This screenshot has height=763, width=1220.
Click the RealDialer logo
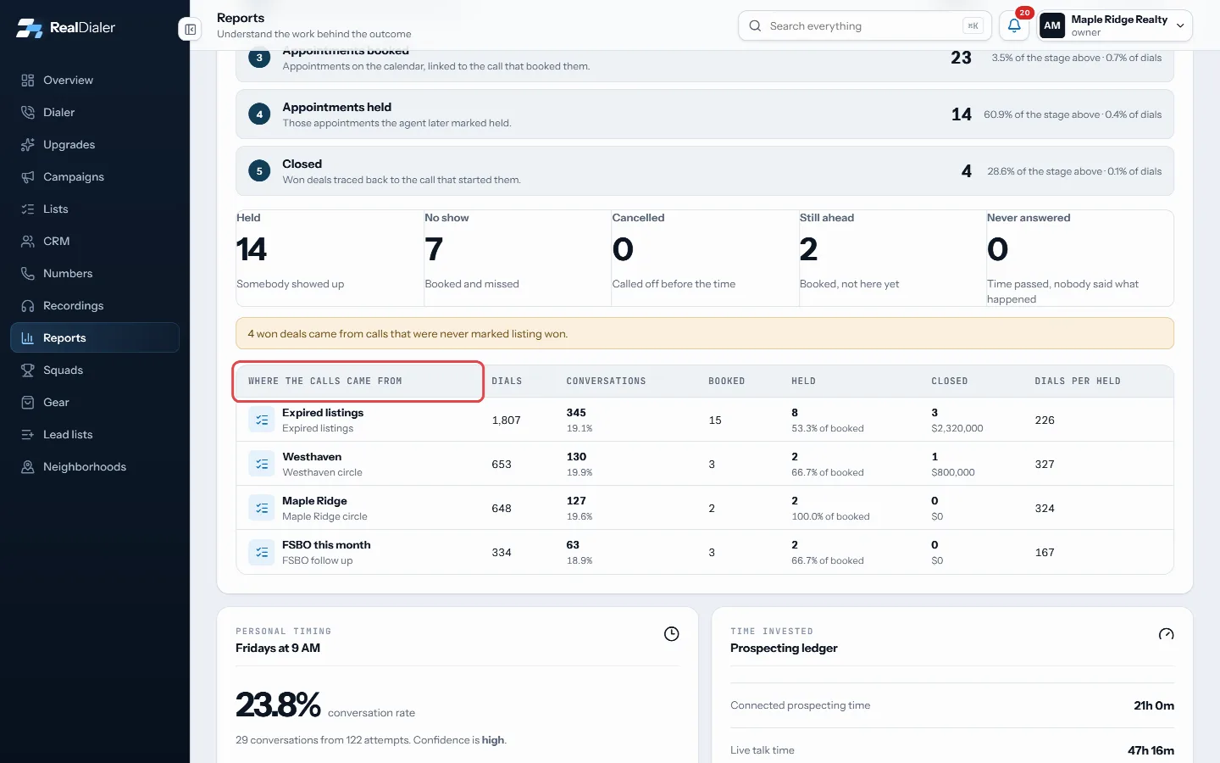[66, 28]
